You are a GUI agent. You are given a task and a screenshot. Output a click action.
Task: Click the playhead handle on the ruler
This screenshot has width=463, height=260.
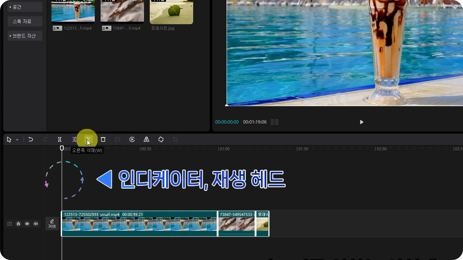pyautogui.click(x=62, y=148)
